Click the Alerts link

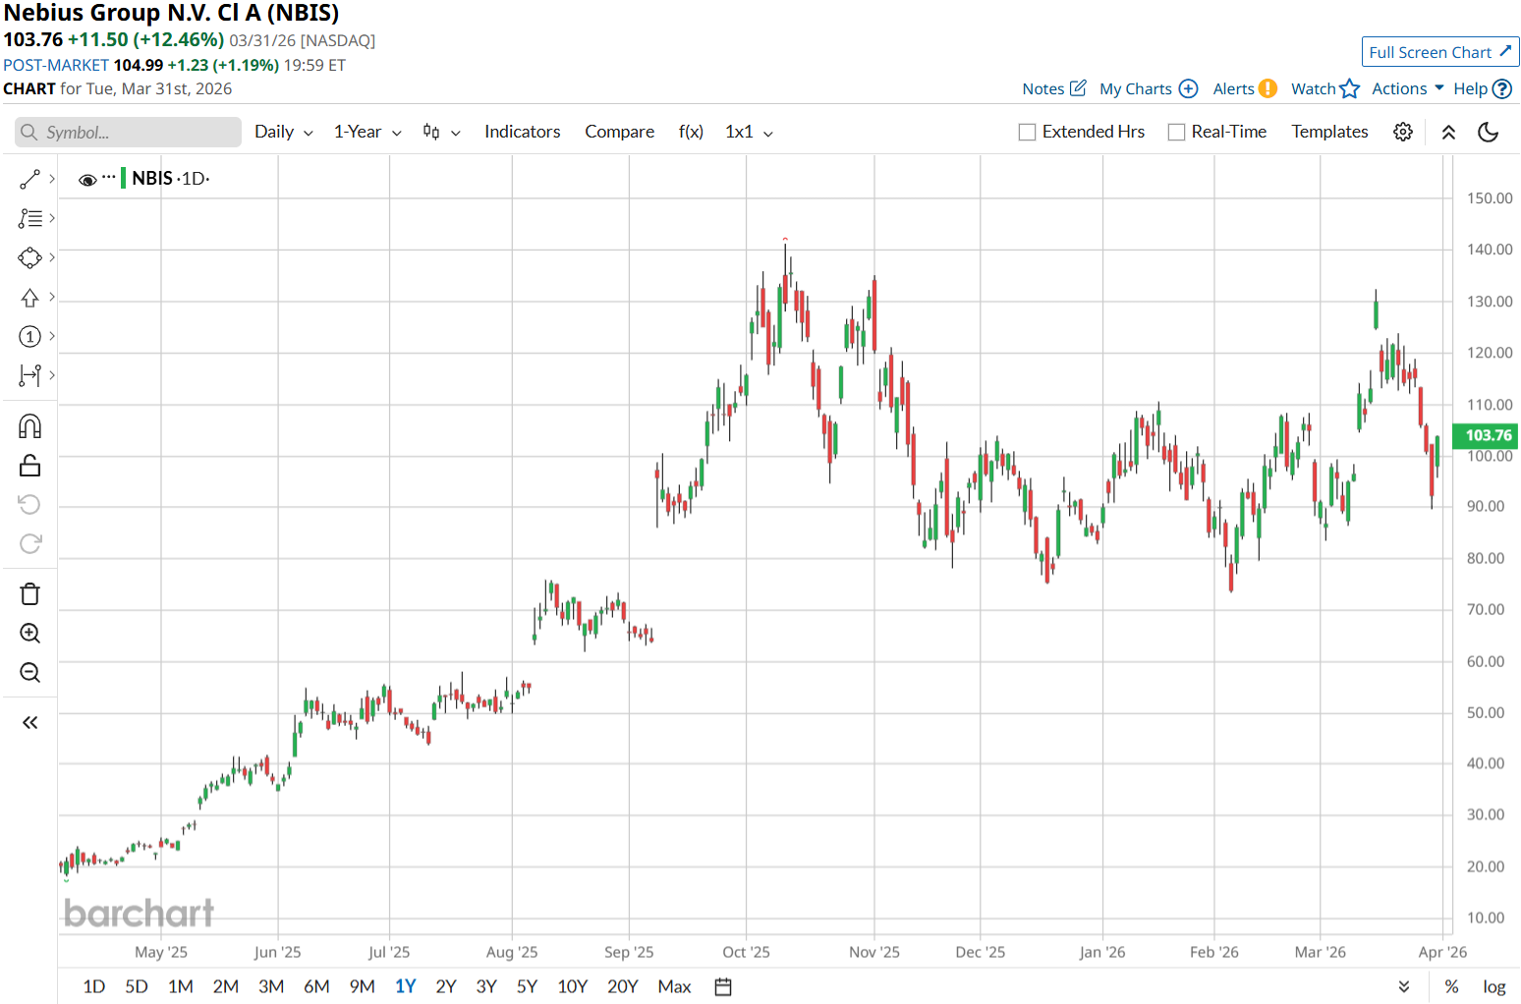pos(1233,88)
